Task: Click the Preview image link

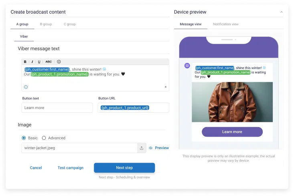Action: [x=162, y=148]
